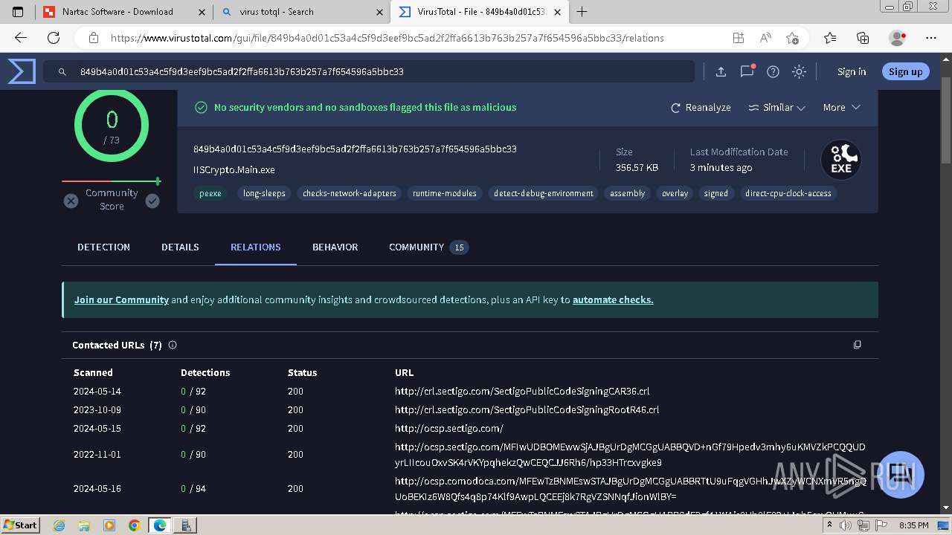Click the browser address bar URL
The height and width of the screenshot is (535, 952).
387,38
